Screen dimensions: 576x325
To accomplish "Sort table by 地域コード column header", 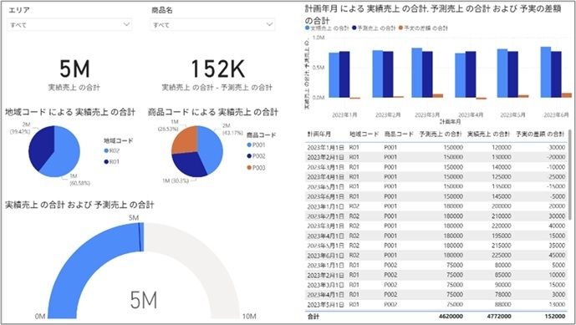I will pos(364,134).
